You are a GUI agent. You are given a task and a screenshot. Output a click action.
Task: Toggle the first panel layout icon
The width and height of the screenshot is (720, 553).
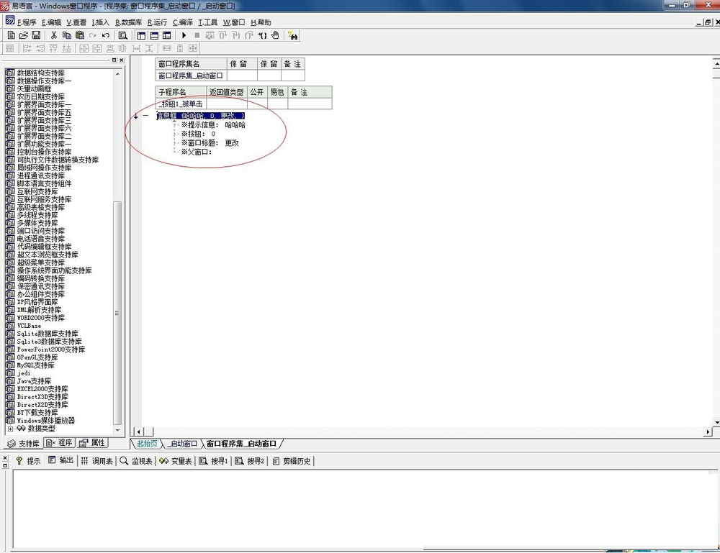[141, 35]
